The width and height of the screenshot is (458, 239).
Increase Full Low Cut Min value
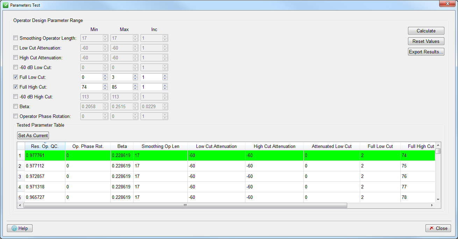pyautogui.click(x=105, y=75)
